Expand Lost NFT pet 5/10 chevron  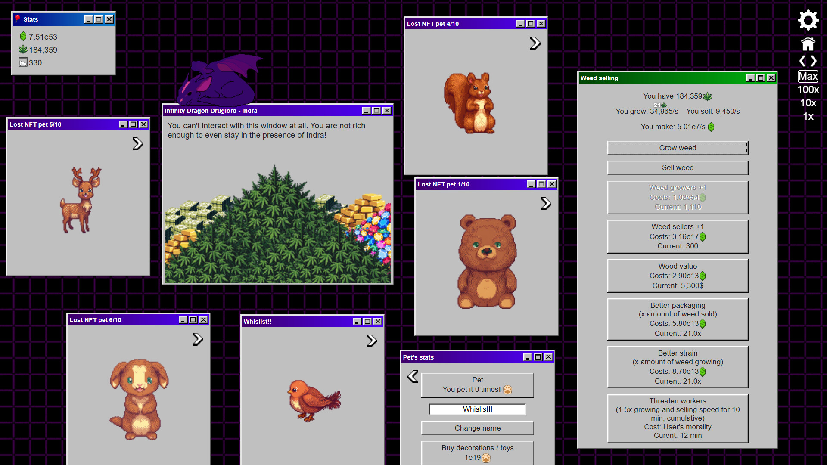[x=137, y=144]
